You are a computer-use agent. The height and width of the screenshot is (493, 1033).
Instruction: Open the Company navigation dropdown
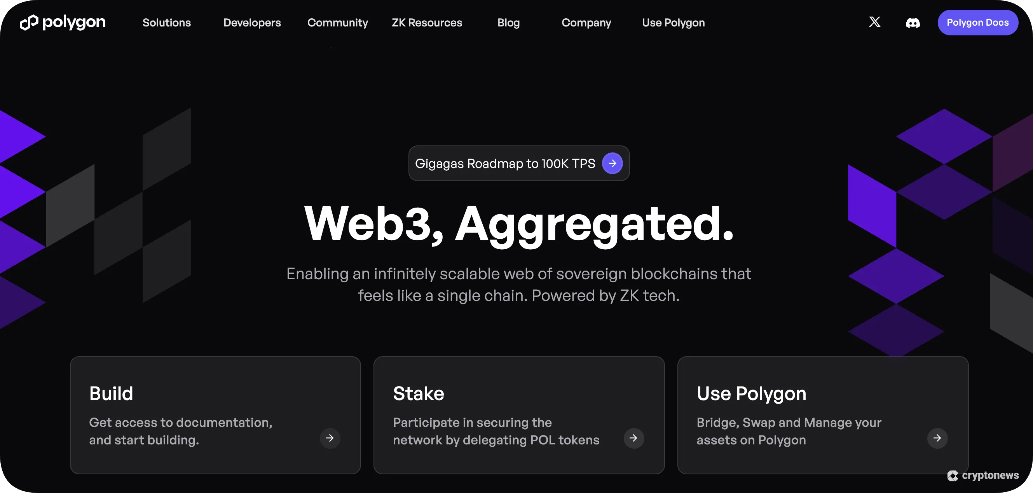(x=586, y=23)
